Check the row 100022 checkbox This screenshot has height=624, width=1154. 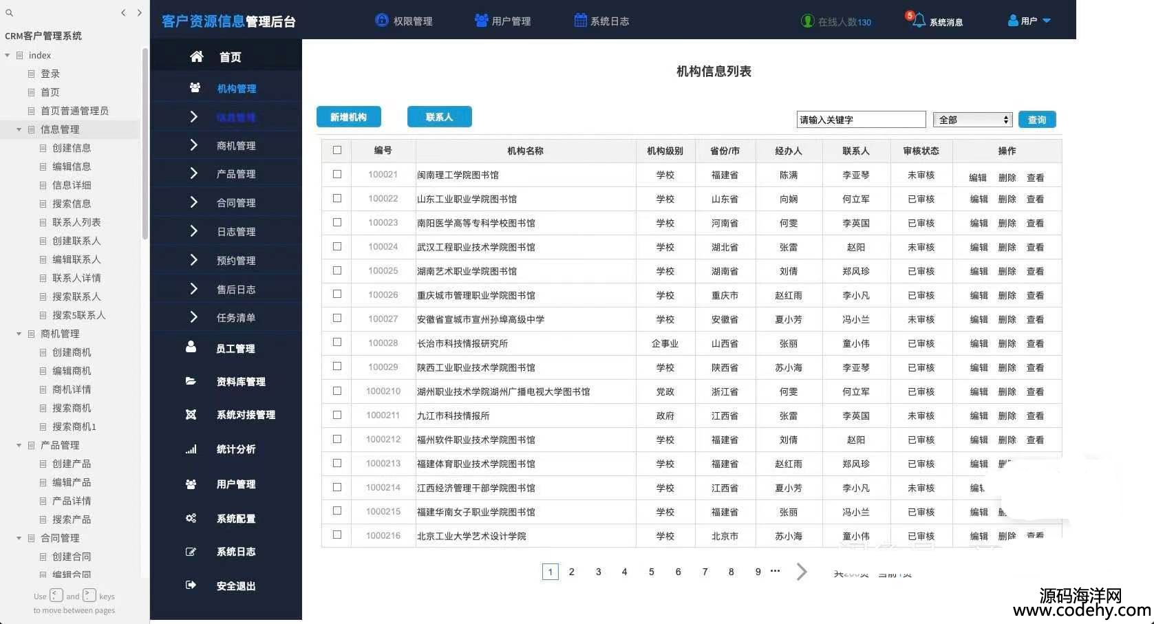[x=337, y=198]
